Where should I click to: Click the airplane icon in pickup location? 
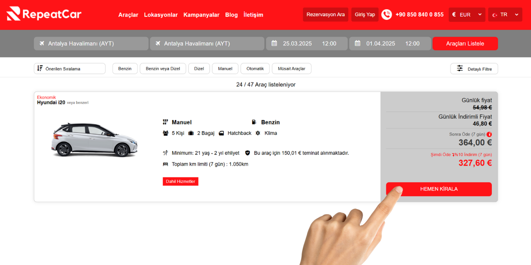point(42,44)
